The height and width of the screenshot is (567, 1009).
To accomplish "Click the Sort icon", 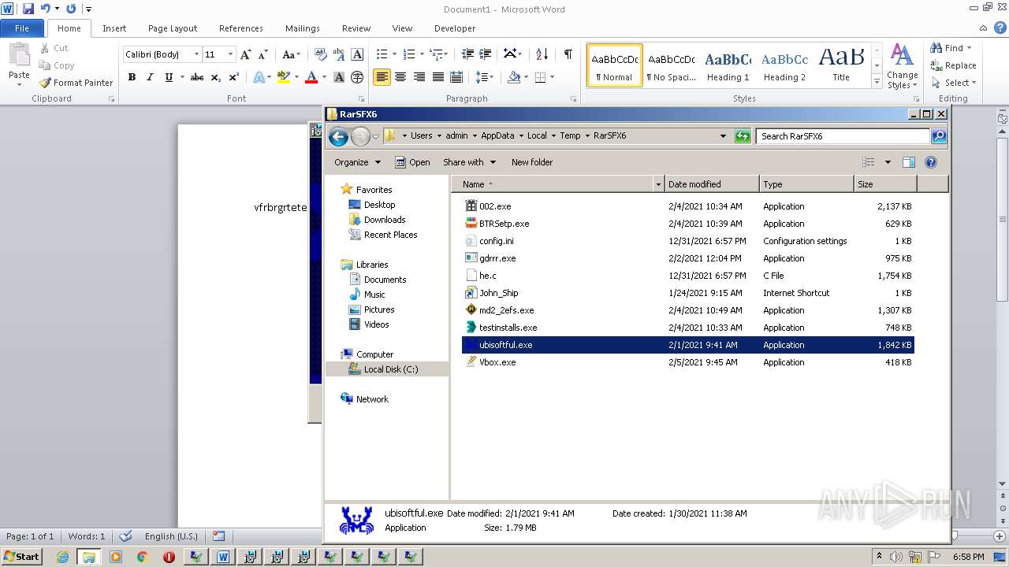I will coord(542,54).
